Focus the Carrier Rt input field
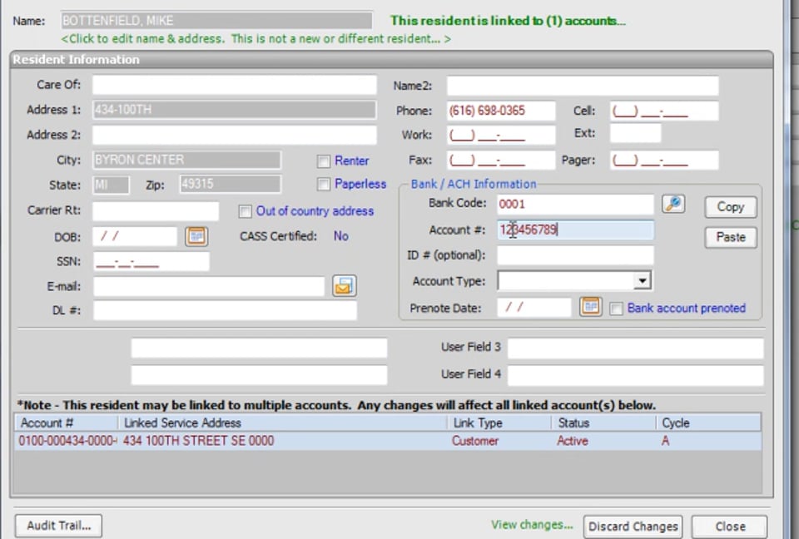 [x=156, y=211]
